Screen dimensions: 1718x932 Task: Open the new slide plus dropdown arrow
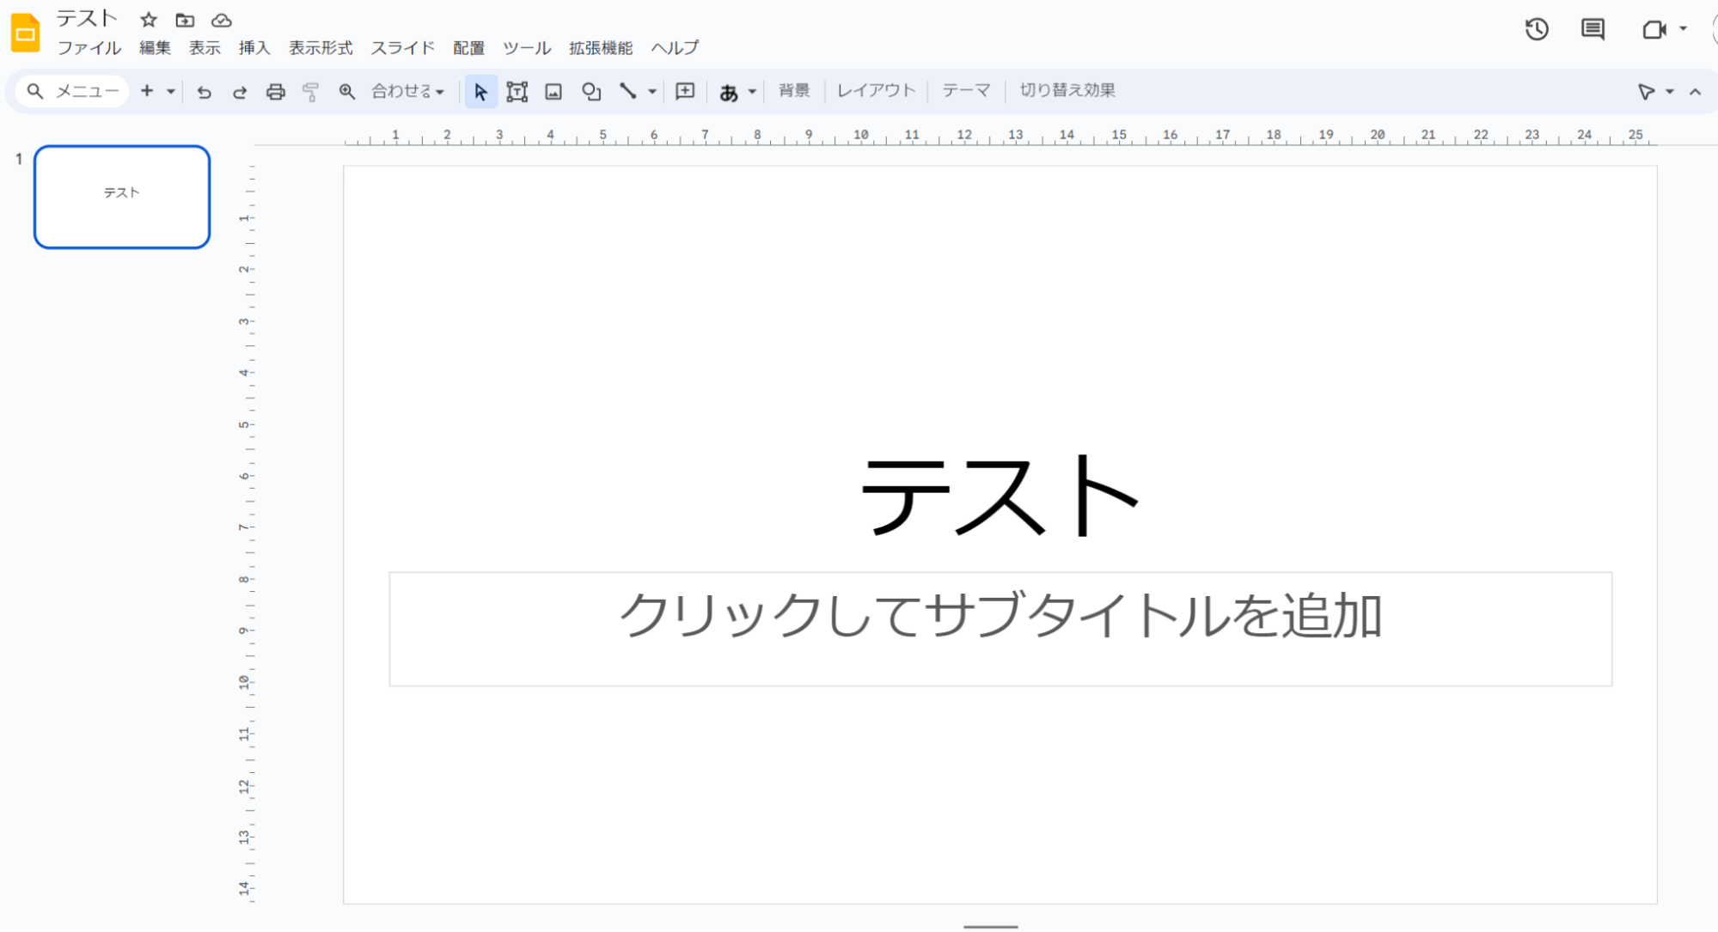click(171, 92)
